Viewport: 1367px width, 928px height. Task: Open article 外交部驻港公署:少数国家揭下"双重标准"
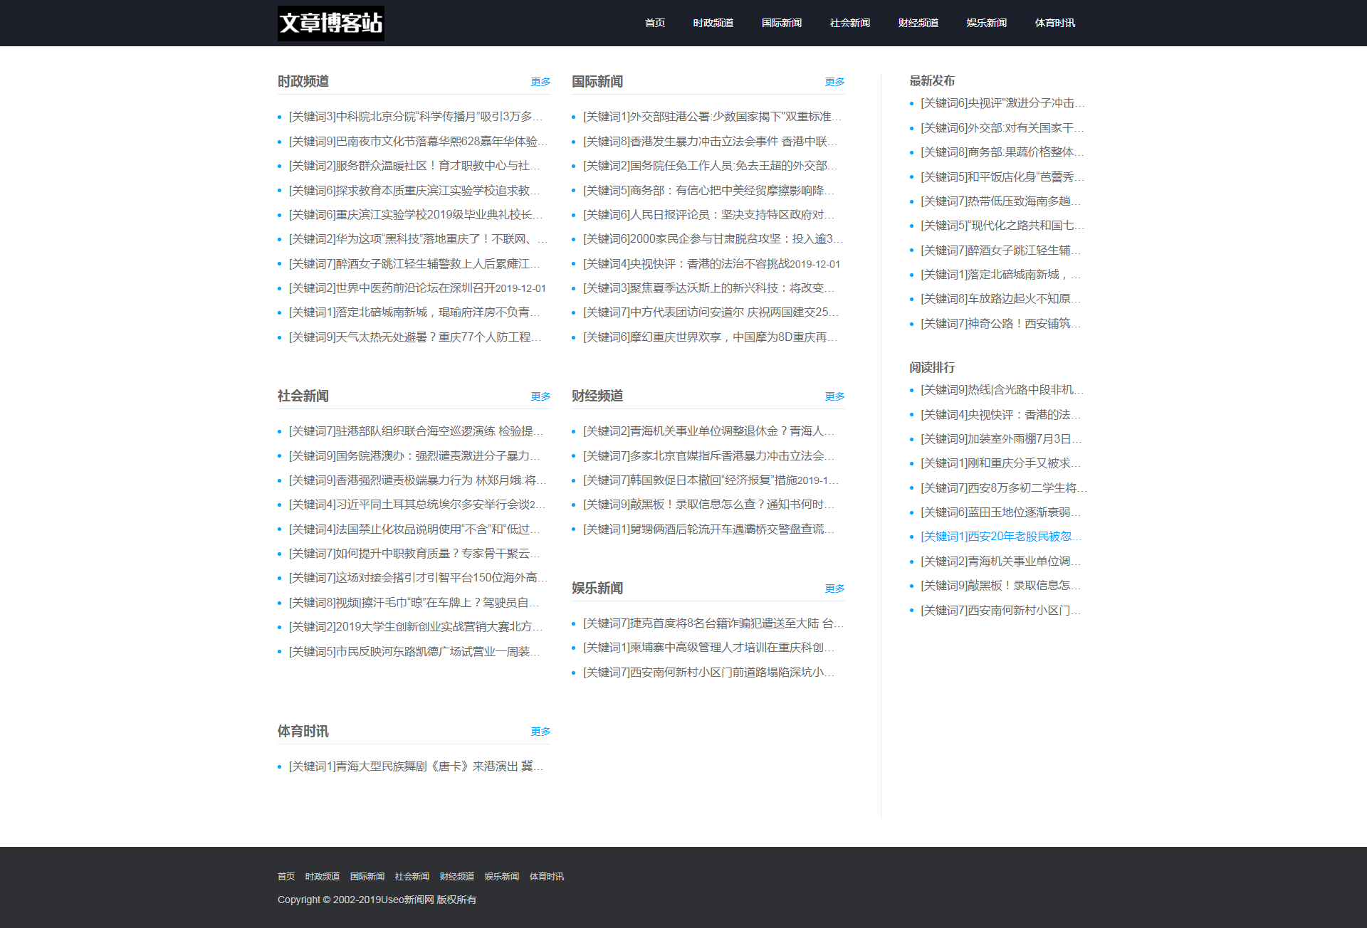point(713,117)
